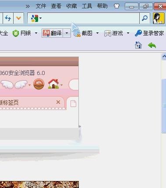Click the round brown undo button in skin preview
Viewport: 166px width, 188px height.
pyautogui.click(x=39, y=84)
